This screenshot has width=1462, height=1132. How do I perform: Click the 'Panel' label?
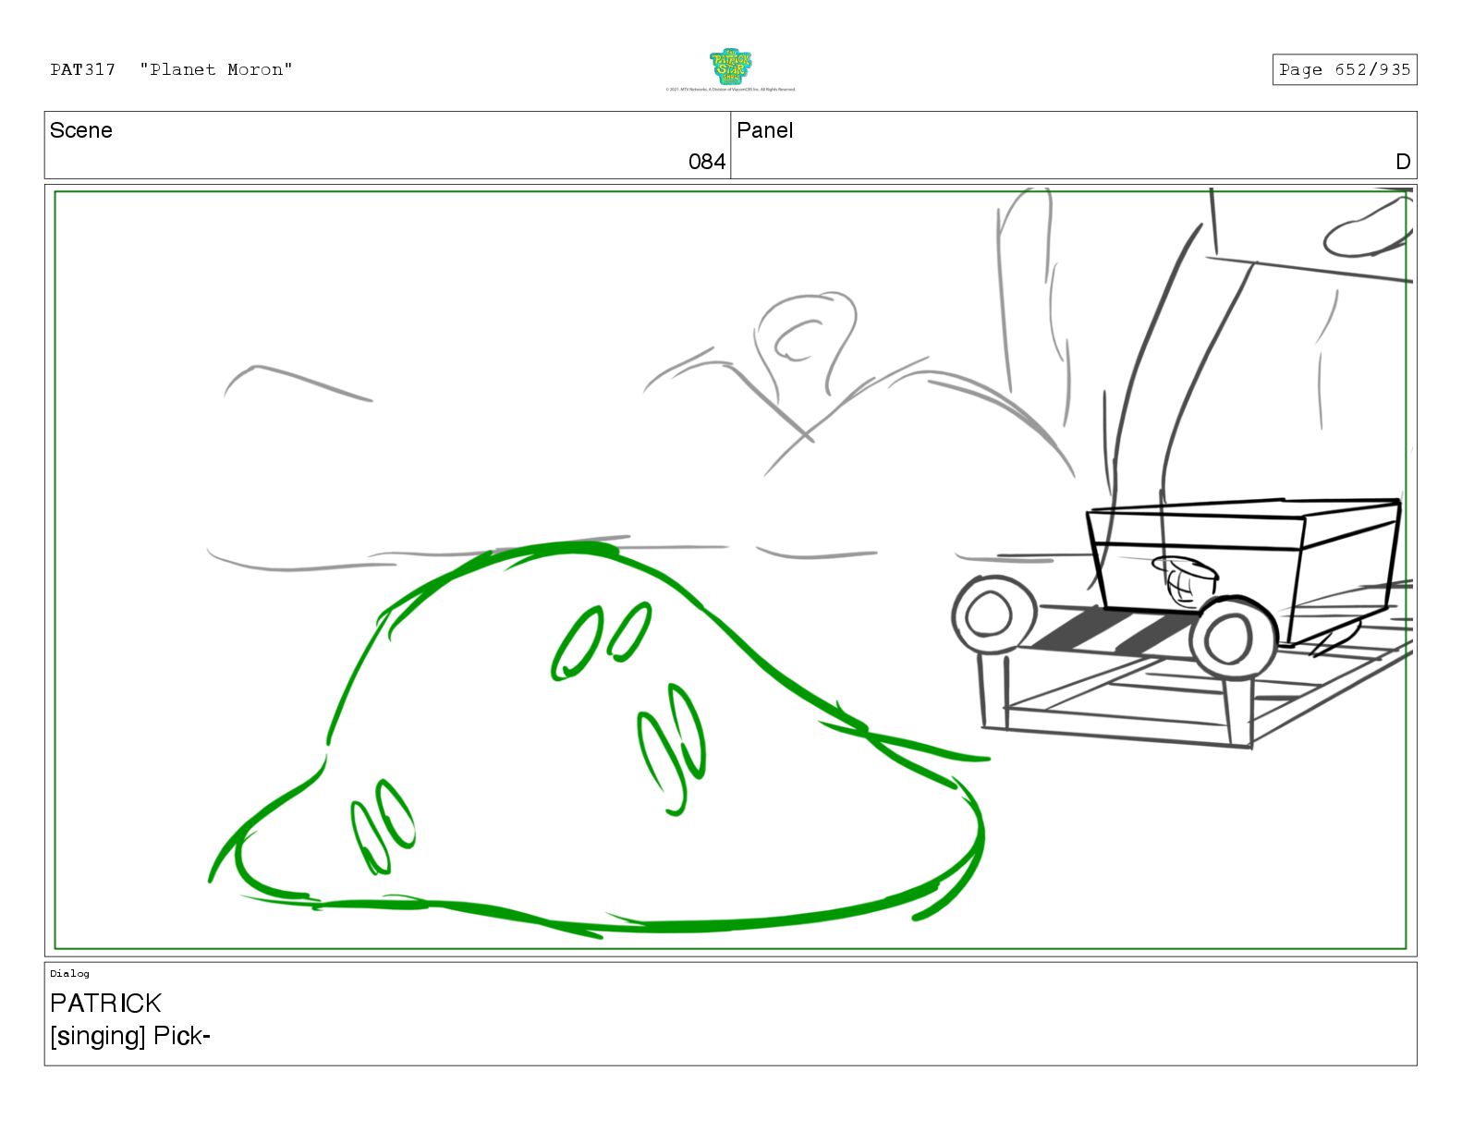764,130
